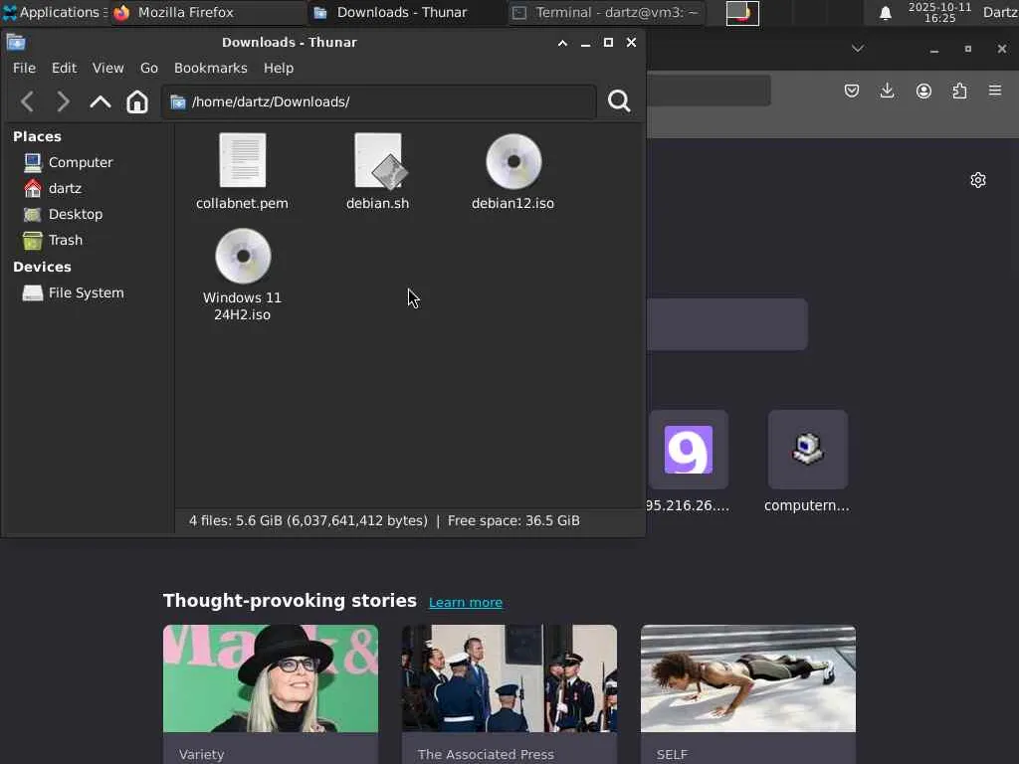Open the View menu in Thunar
This screenshot has height=764, width=1019.
107,69
